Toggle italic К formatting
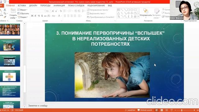The image size is (199, 112). (x=35, y=16)
